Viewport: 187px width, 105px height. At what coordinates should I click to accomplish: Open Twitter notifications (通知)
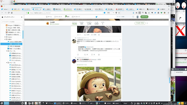tap(67, 17)
